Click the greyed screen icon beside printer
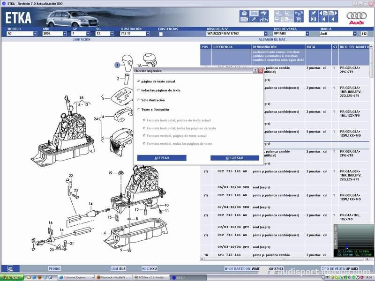The width and height of the screenshot is (375, 281). click(254, 13)
